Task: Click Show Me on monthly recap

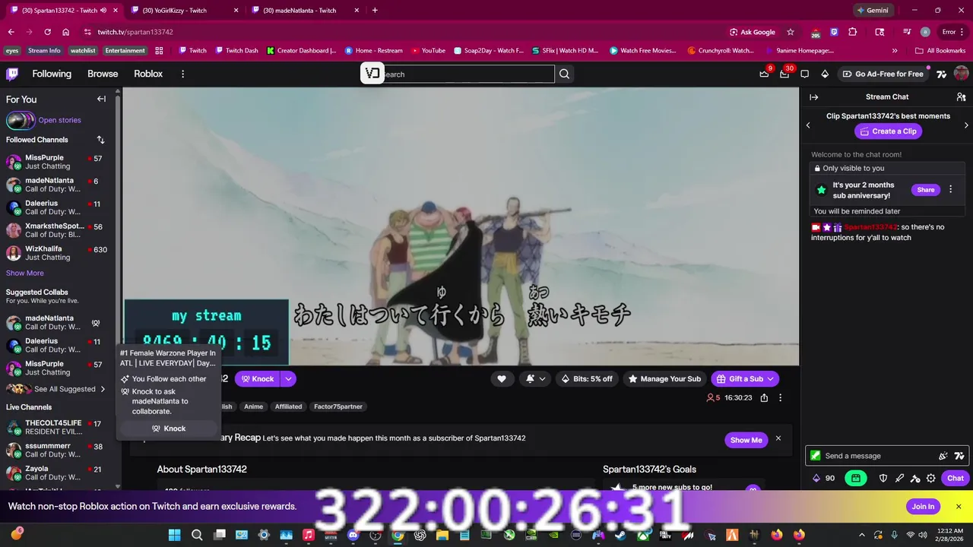Action: point(746,440)
